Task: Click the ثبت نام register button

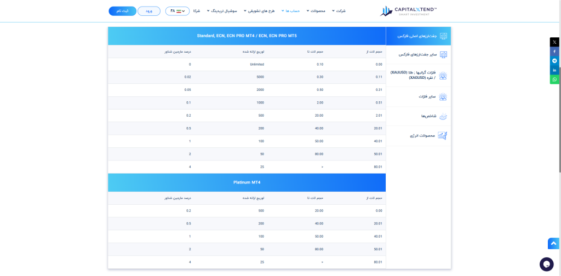Action: [122, 11]
